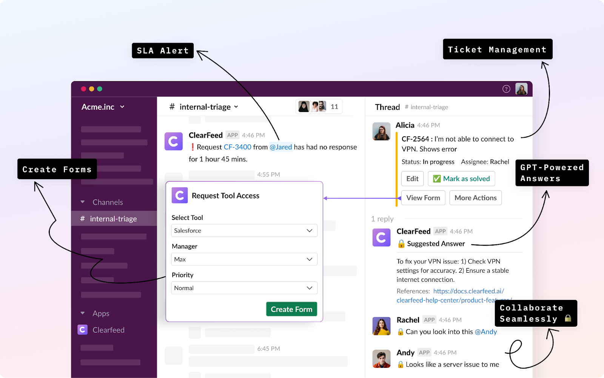Click the View Form button
Screen dimensions: 604x378
pos(423,198)
